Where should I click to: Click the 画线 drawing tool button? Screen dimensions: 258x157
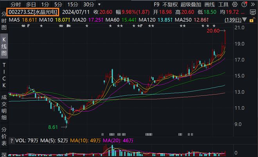point(210,4)
